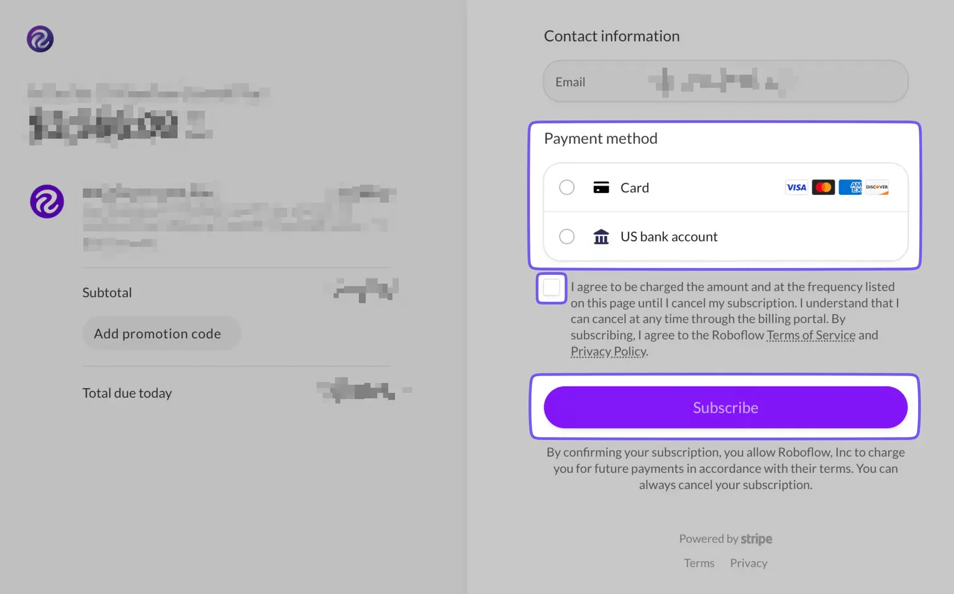Check the subscription agreement checkbox

coord(552,288)
